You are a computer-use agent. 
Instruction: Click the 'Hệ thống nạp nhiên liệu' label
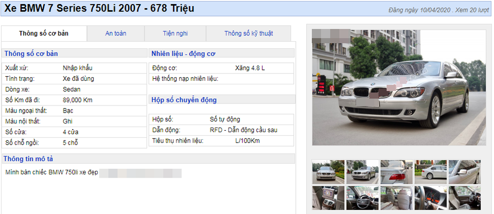(x=185, y=79)
